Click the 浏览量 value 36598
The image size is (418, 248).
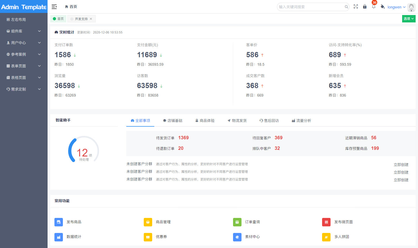click(x=65, y=86)
